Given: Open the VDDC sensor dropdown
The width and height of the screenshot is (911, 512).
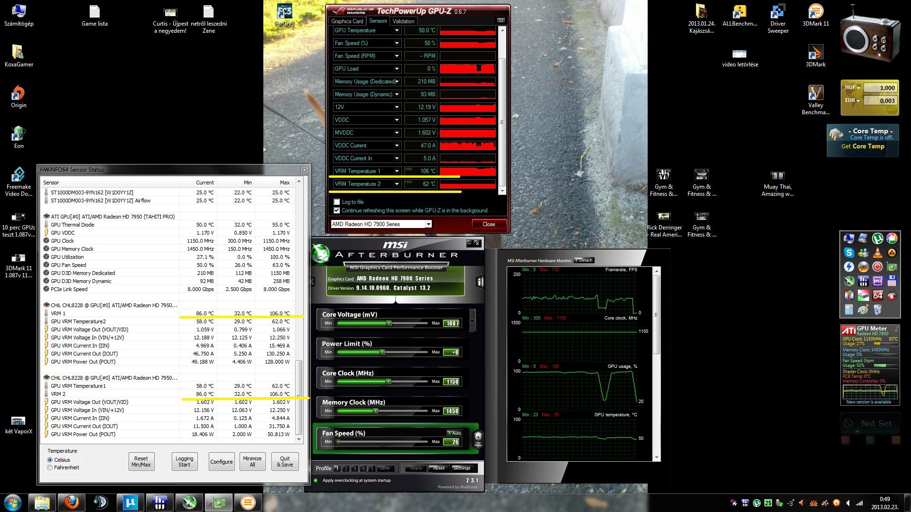Looking at the screenshot, I should click(397, 120).
